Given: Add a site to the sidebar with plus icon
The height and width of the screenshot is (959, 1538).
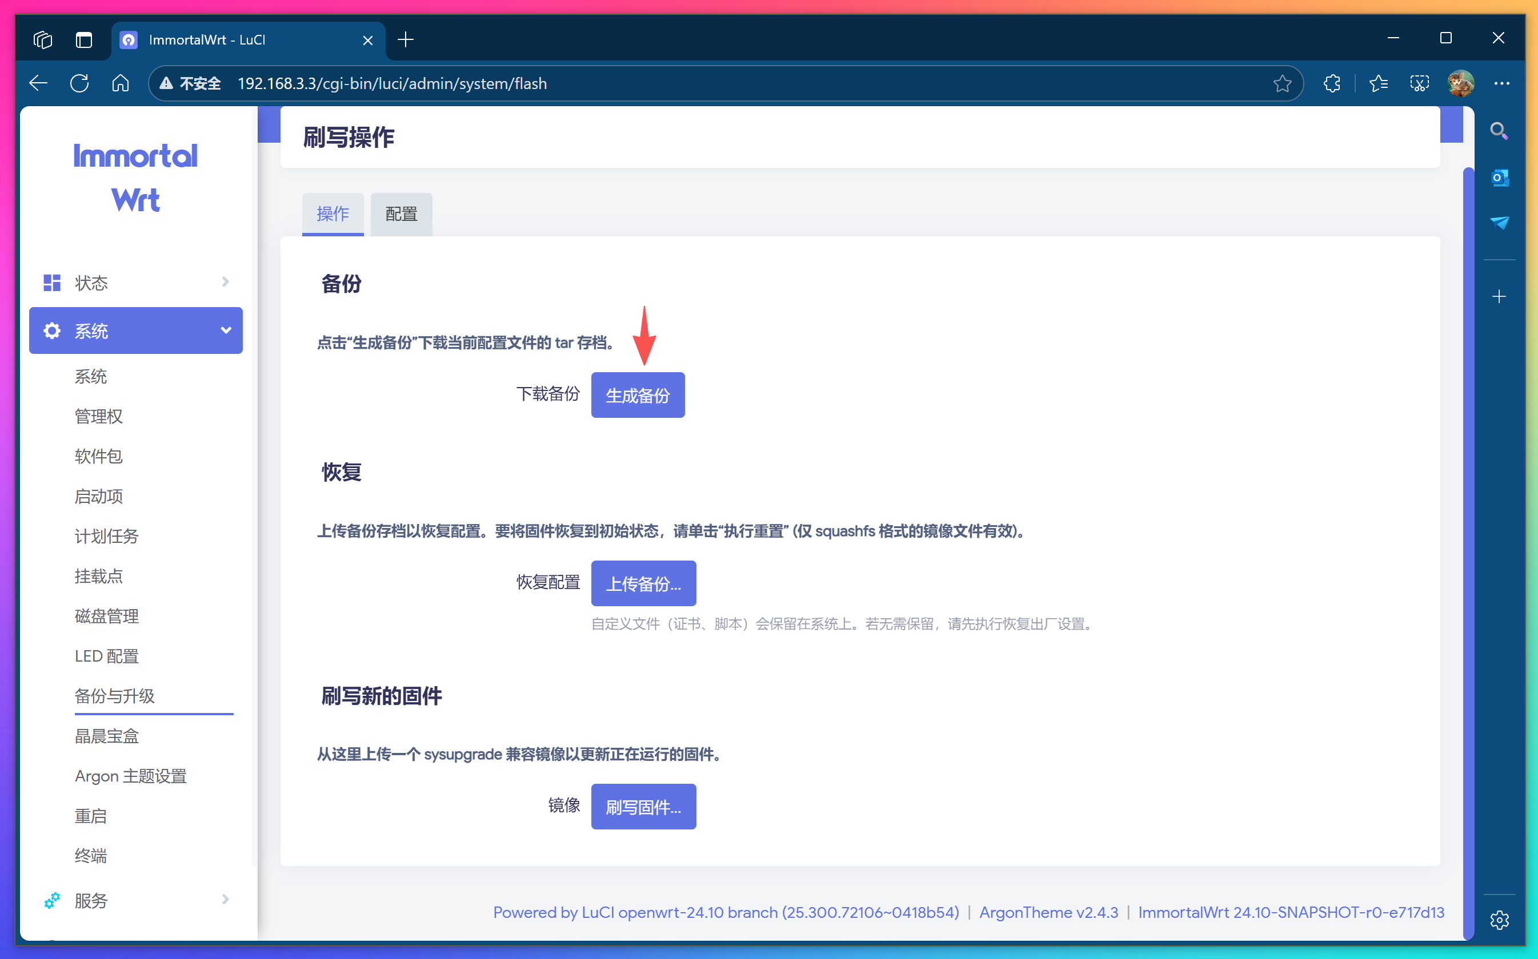Looking at the screenshot, I should 1499,296.
